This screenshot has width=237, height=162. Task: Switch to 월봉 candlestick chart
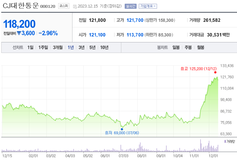(201, 48)
